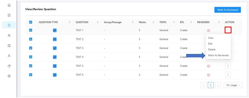Sort by the Marks column arrows

(x=153, y=22)
